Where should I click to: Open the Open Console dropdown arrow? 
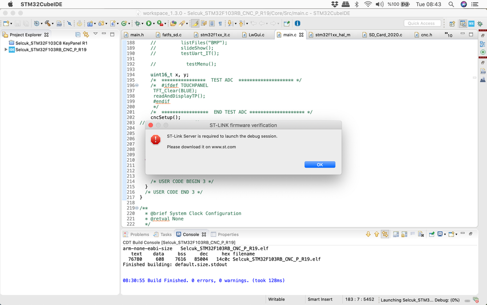456,234
